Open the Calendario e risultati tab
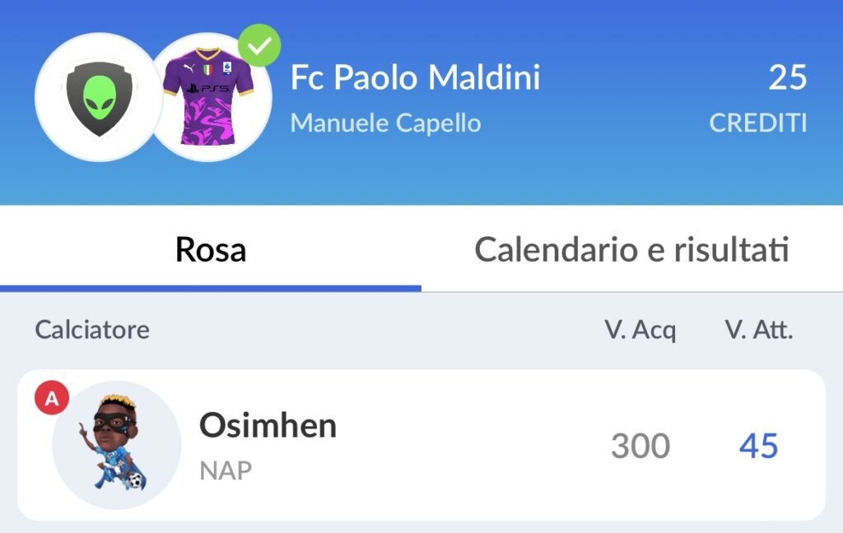The height and width of the screenshot is (533, 843). [x=632, y=249]
